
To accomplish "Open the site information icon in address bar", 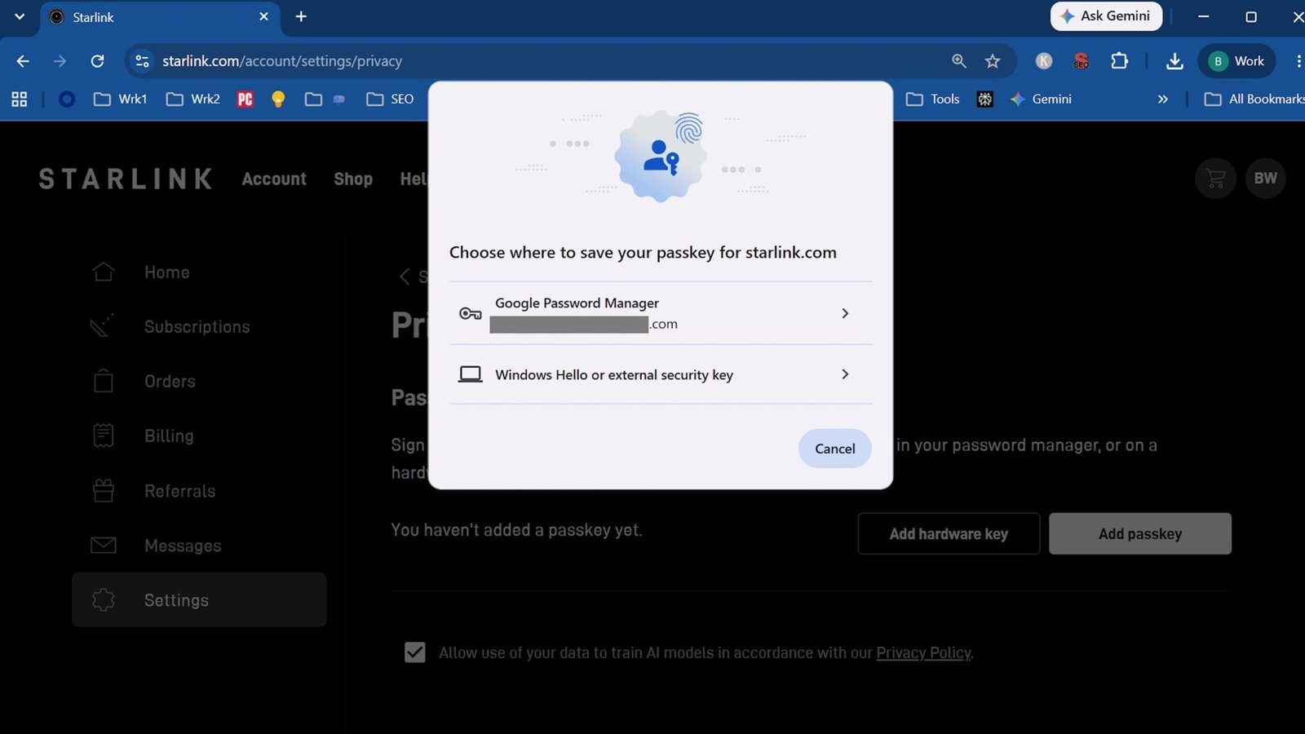I will click(142, 61).
